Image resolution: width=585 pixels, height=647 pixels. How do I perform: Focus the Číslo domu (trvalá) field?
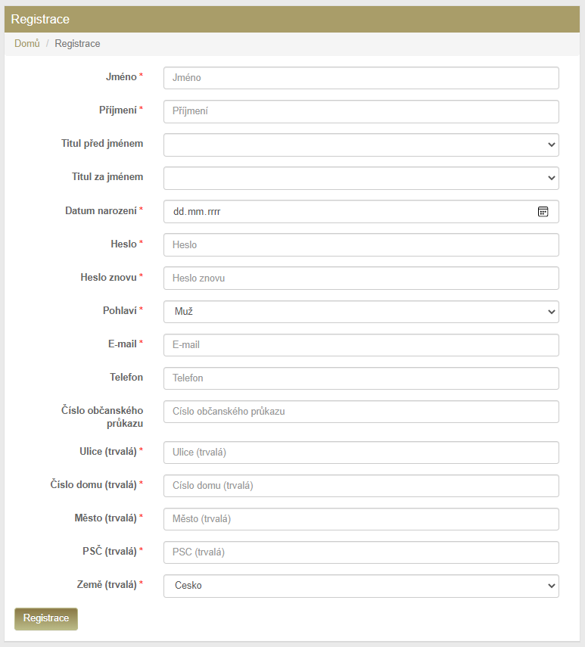[361, 486]
